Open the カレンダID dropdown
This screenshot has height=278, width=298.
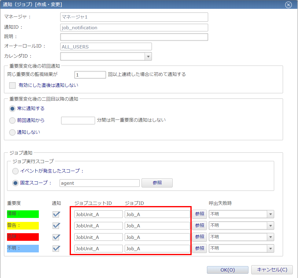pyautogui.click(x=148, y=56)
